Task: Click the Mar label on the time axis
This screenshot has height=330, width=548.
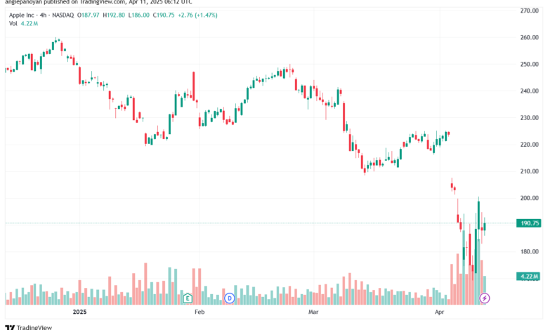Action: coord(313,312)
